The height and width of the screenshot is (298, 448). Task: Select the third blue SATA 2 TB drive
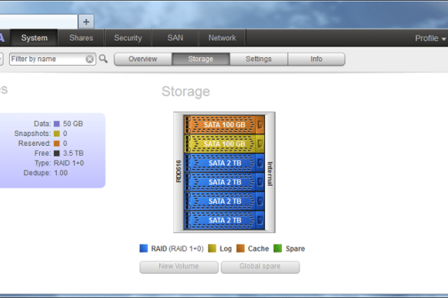pyautogui.click(x=224, y=201)
